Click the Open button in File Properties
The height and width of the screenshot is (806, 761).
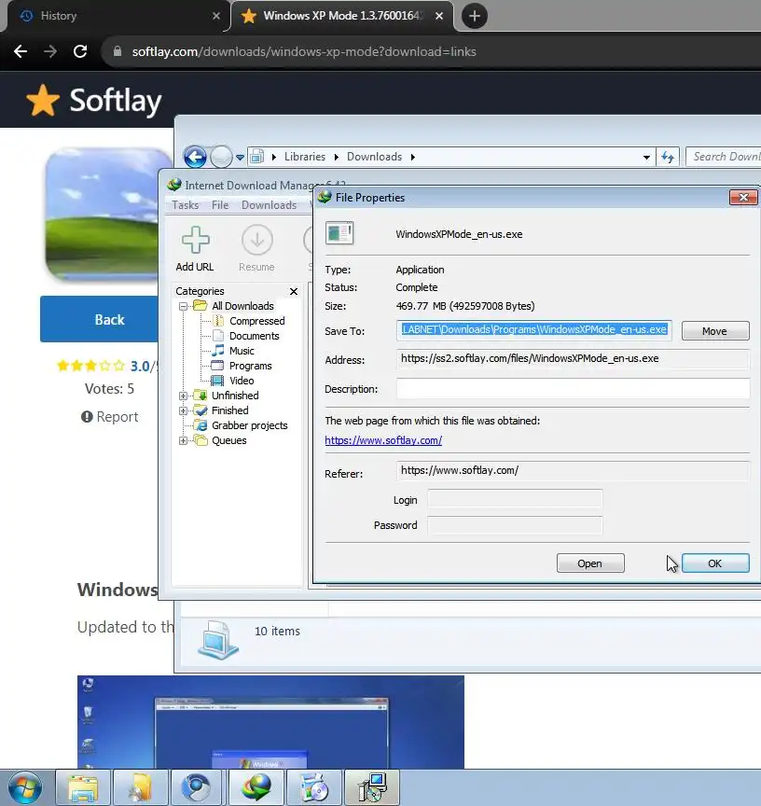pos(590,563)
